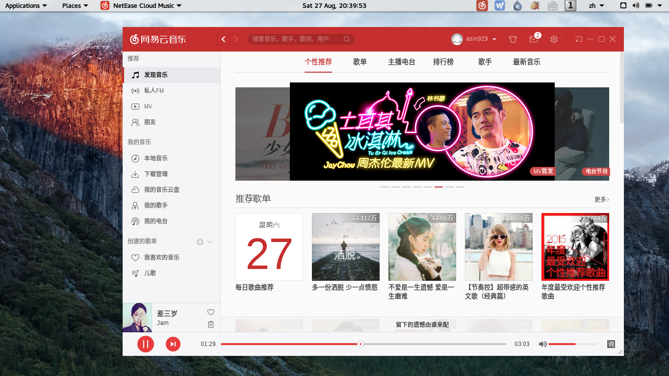Add a new playlist with plus icon
The image size is (669, 376).
point(200,242)
